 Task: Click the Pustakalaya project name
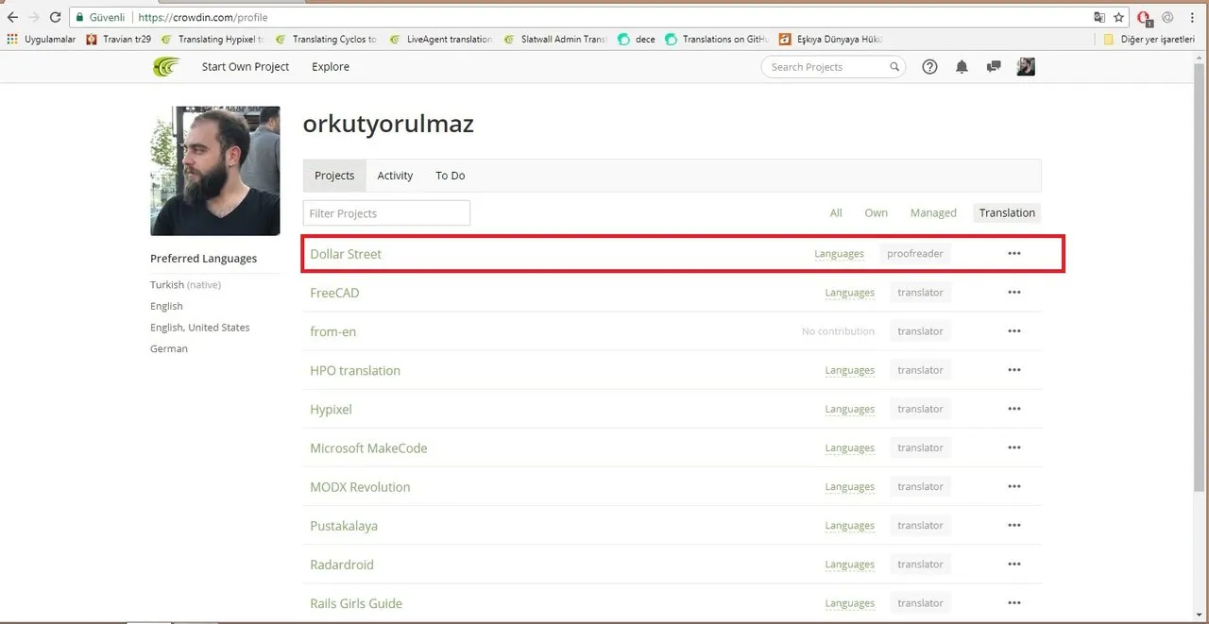[x=344, y=526]
